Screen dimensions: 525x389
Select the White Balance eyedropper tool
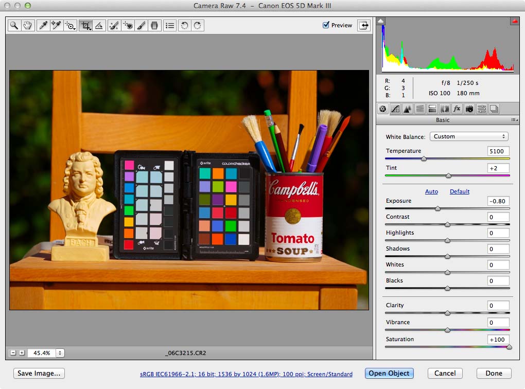tap(43, 25)
